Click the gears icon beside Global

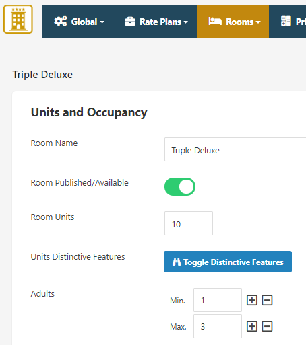[61, 22]
